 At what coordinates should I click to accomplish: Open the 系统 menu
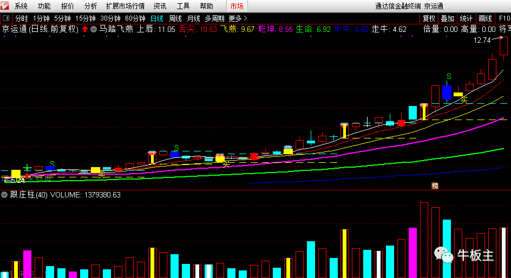coord(21,6)
